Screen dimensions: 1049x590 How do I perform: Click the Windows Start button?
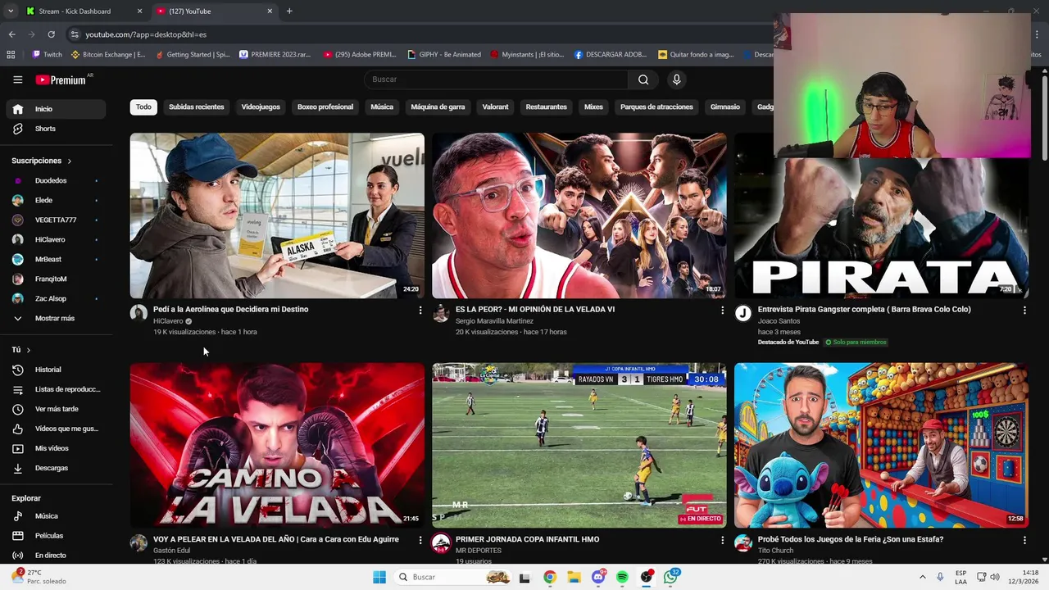pyautogui.click(x=379, y=577)
